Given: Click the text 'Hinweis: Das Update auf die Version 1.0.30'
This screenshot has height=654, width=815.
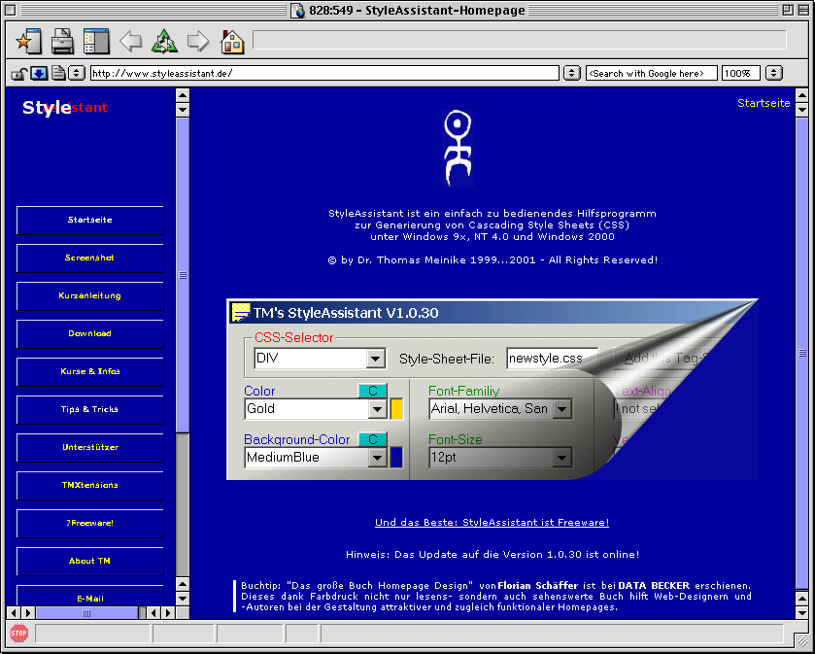Looking at the screenshot, I should point(463,555).
